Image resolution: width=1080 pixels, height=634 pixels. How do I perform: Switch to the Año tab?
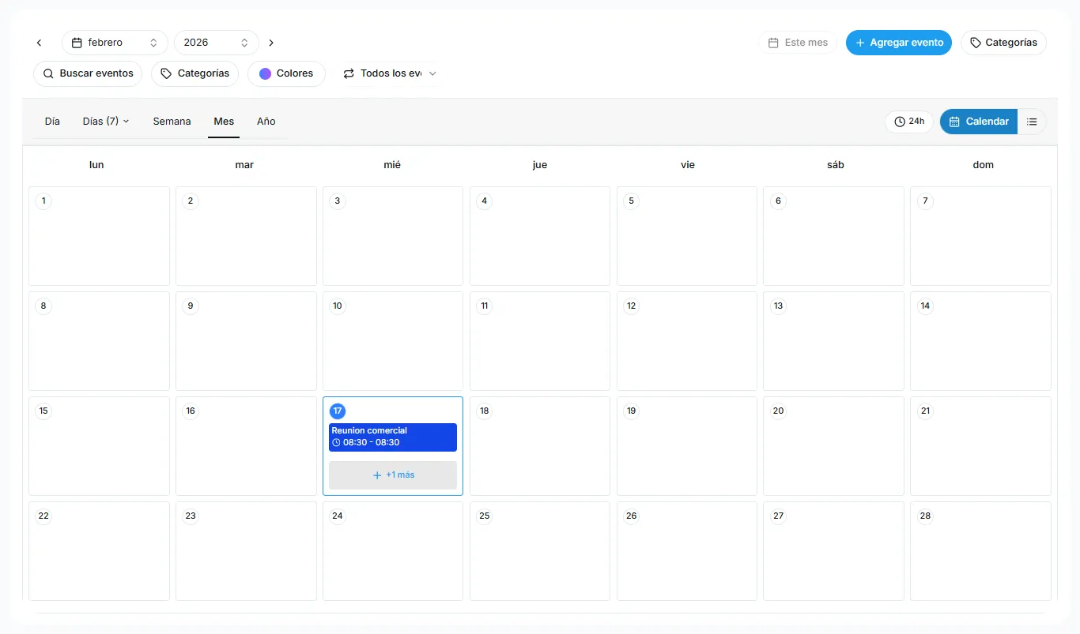tap(266, 122)
